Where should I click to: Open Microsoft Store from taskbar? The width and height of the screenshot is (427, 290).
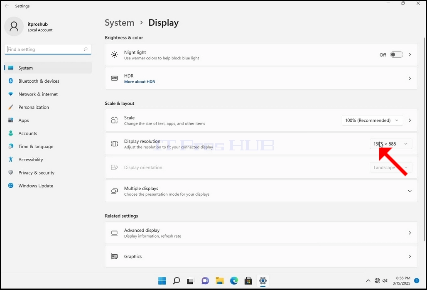tap(248, 280)
